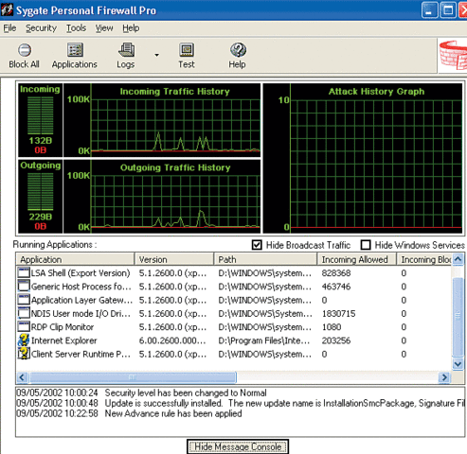Screen dimensions: 467x454
Task: Select the 'Internet Explorer' application name
Action: pyautogui.click(x=63, y=340)
